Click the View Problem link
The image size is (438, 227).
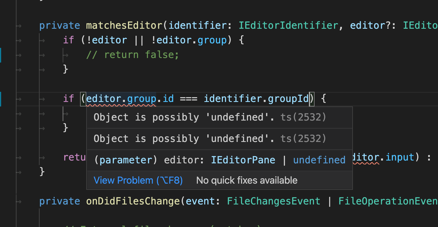coord(138,180)
